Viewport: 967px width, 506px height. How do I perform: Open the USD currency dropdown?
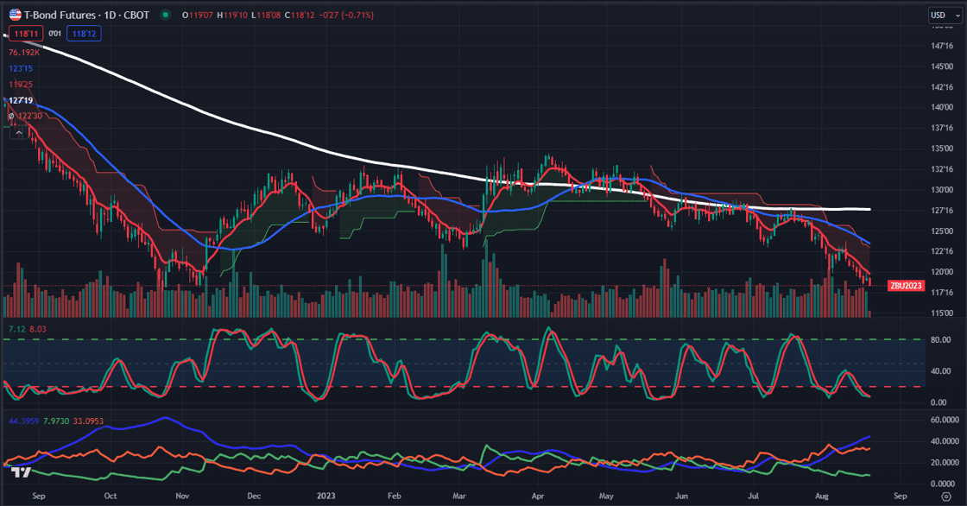tap(945, 15)
